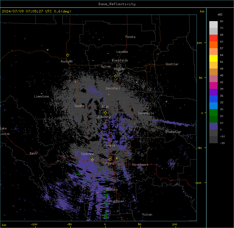Click the 50 tick on the bottom km axis
Image resolution: width=234 pixels, height=228 pixels.
click(140, 224)
